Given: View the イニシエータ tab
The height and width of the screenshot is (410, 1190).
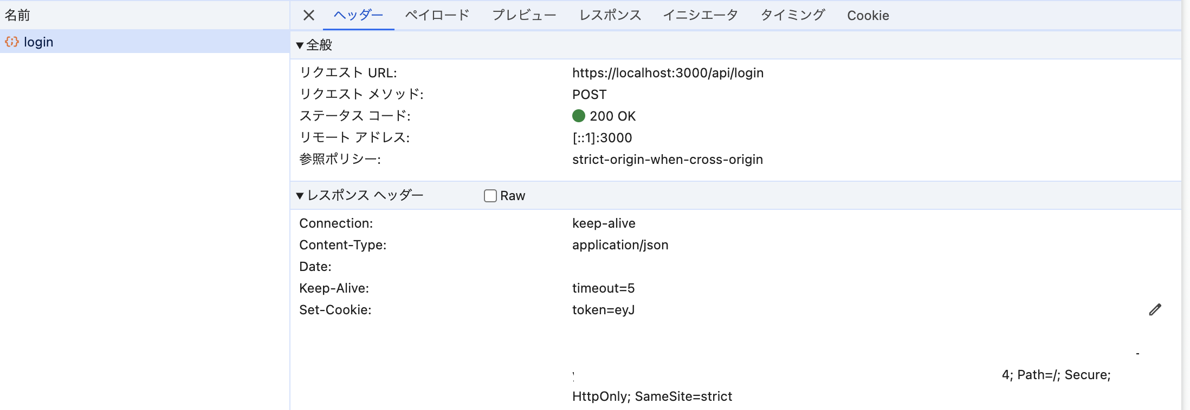Looking at the screenshot, I should click(700, 15).
